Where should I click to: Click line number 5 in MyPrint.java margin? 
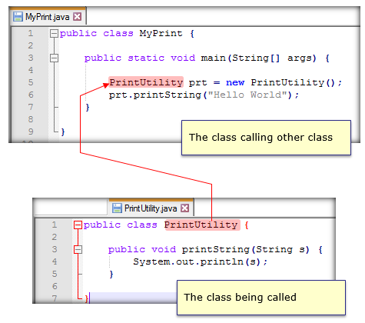pos(31,82)
